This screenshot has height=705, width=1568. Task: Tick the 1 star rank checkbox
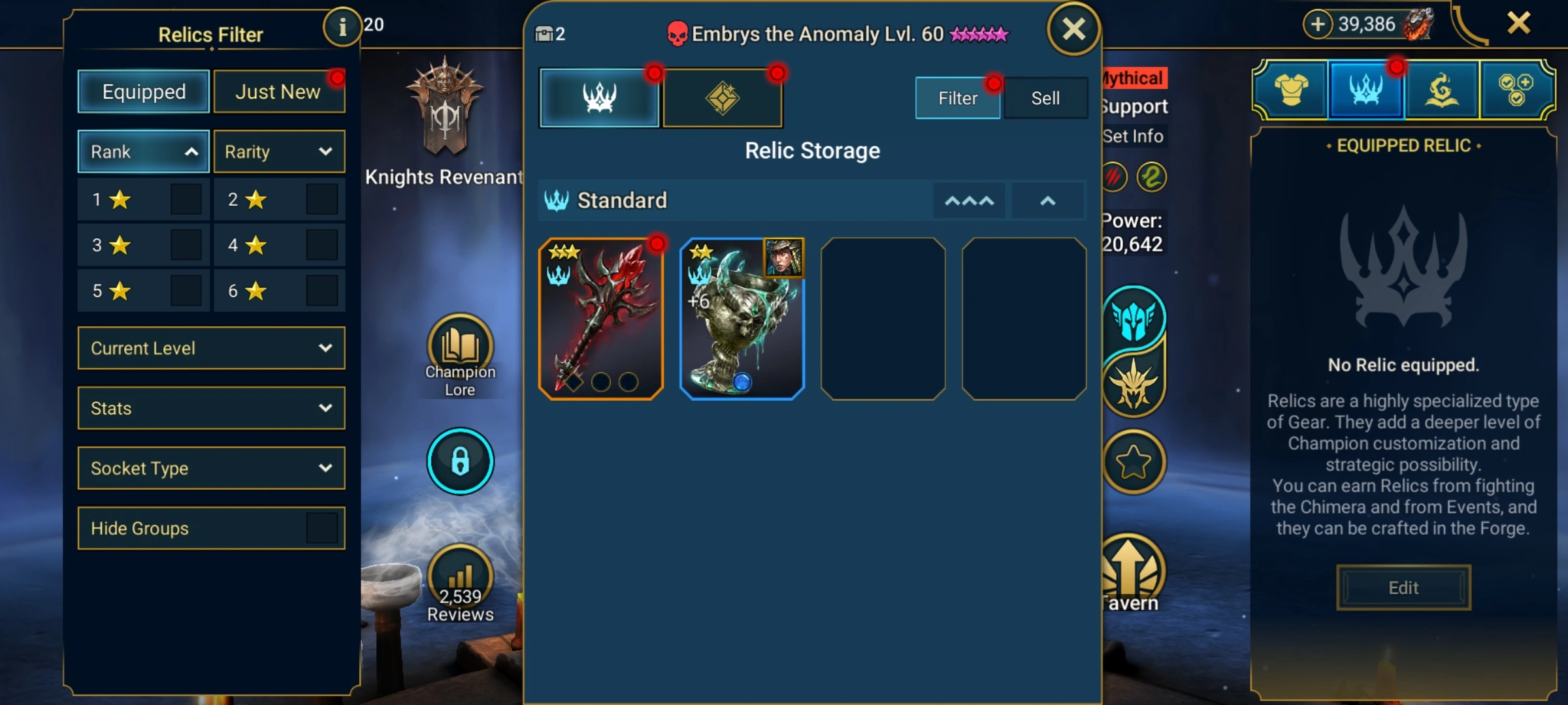click(186, 199)
